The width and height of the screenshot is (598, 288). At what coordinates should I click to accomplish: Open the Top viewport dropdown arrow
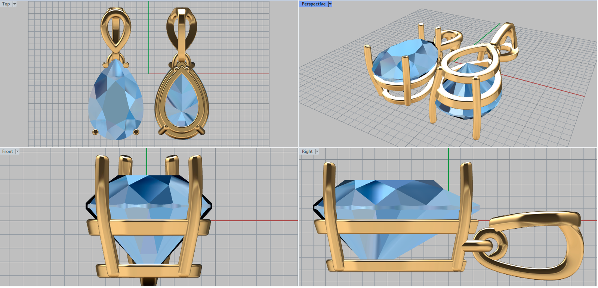point(15,4)
